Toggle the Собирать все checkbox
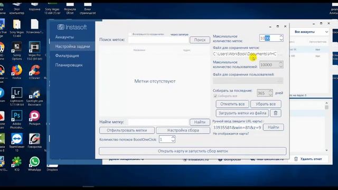Screen dimensions: 338x190 [x=215, y=96]
